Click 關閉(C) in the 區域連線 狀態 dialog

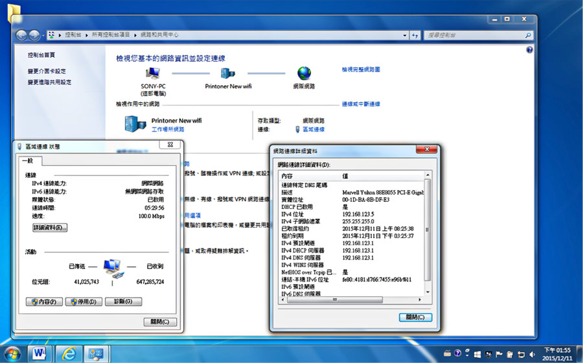(160, 322)
